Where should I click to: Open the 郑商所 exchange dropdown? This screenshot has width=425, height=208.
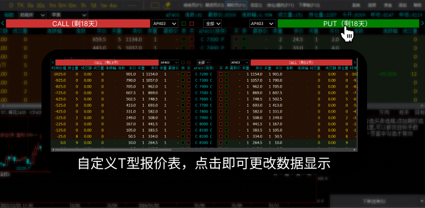(x=32, y=15)
